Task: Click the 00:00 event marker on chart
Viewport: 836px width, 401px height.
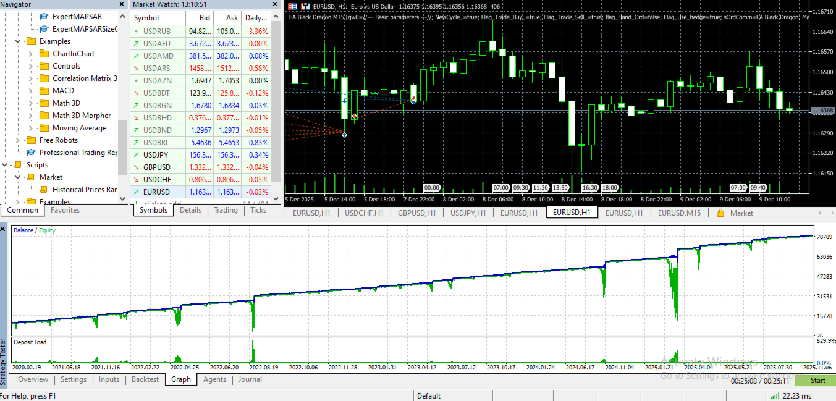Action: [432, 187]
